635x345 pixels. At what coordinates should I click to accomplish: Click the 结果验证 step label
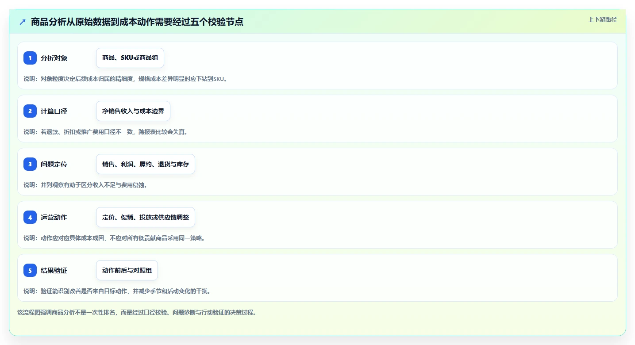pos(54,270)
